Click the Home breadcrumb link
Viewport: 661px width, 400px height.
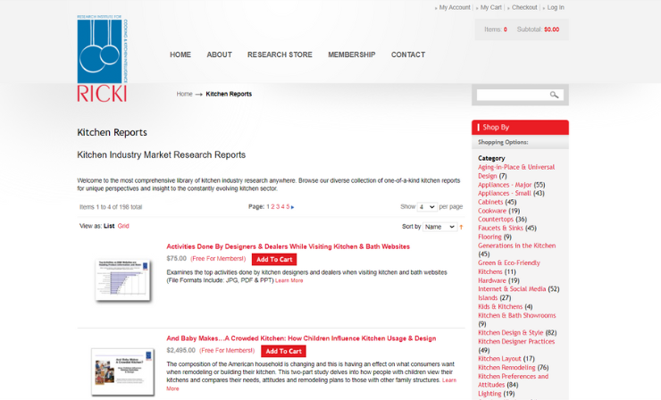(x=184, y=94)
